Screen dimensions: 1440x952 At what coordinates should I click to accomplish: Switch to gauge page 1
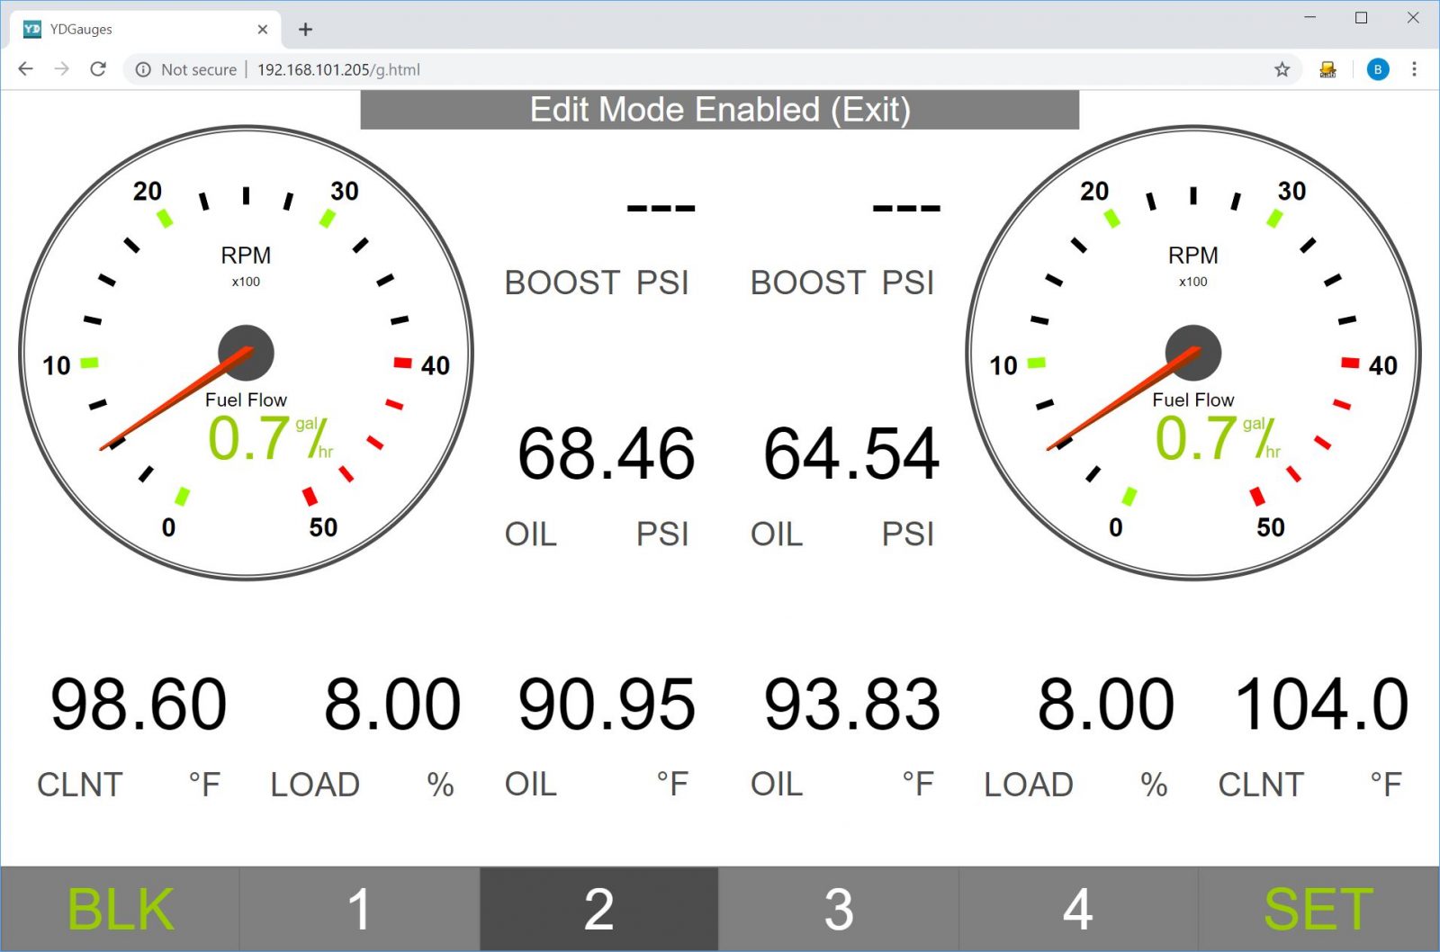coord(359,909)
